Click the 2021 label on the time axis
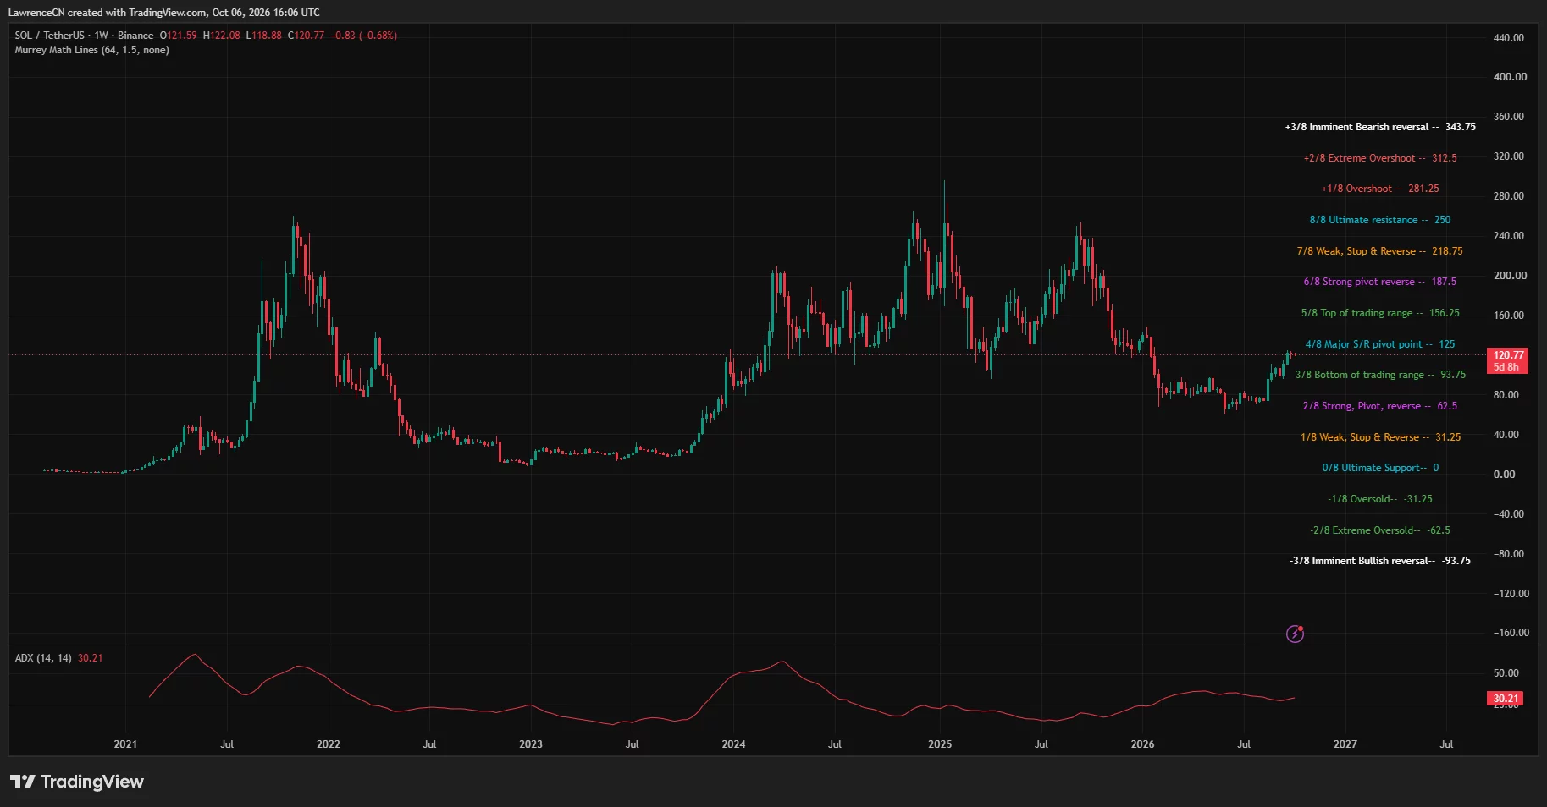The width and height of the screenshot is (1547, 807). click(x=125, y=744)
